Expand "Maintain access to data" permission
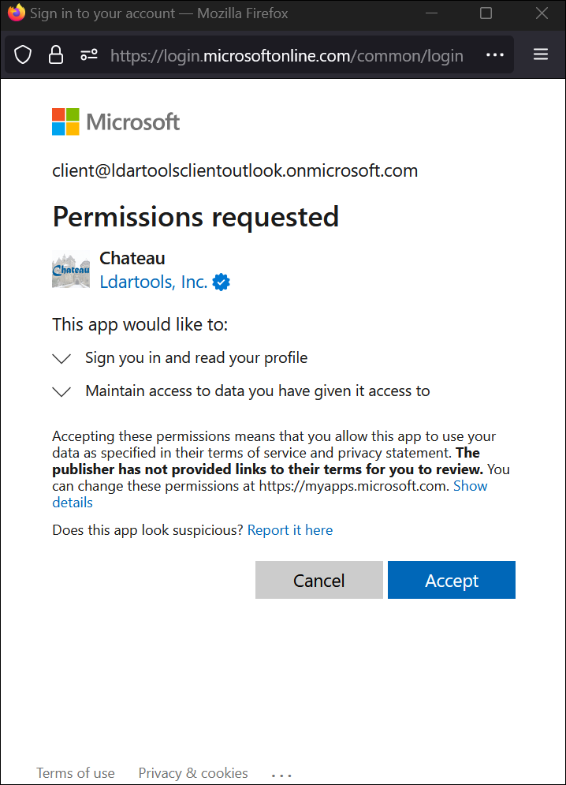 (61, 391)
